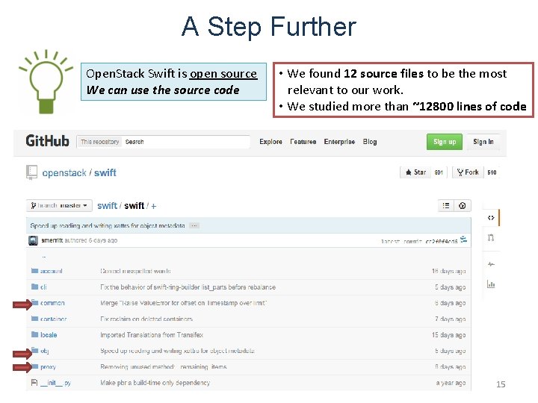Open smerritt author profile link
This screenshot has height=403, width=538.
[52, 240]
